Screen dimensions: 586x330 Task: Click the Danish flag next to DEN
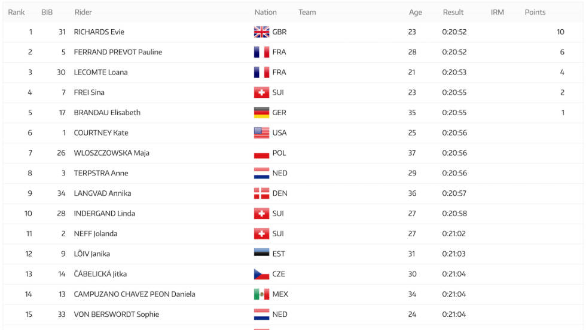coord(261,193)
